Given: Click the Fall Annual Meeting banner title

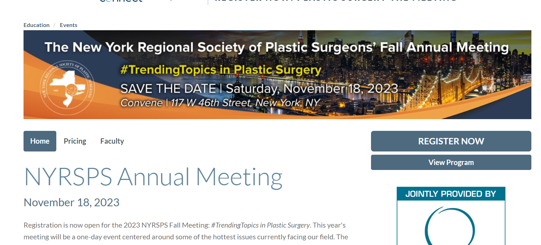Looking at the screenshot, I should 276,47.
